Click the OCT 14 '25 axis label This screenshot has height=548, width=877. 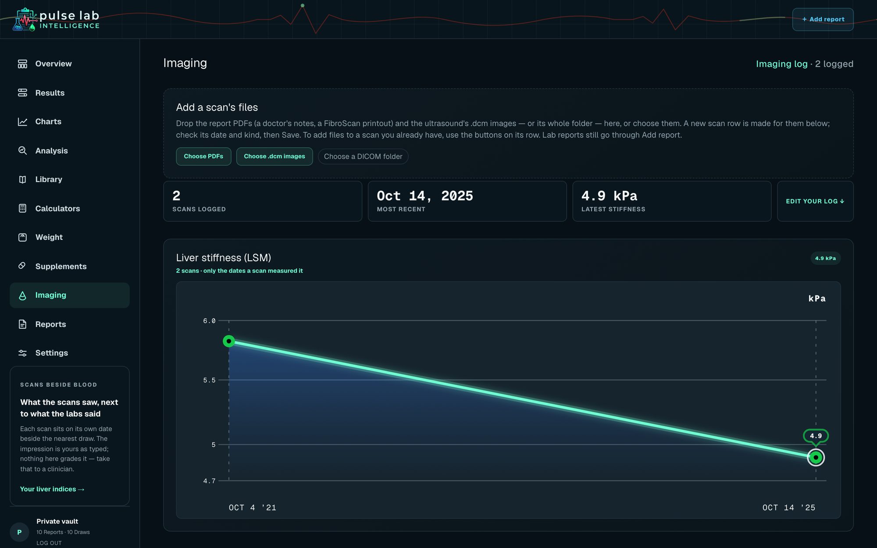(789, 508)
